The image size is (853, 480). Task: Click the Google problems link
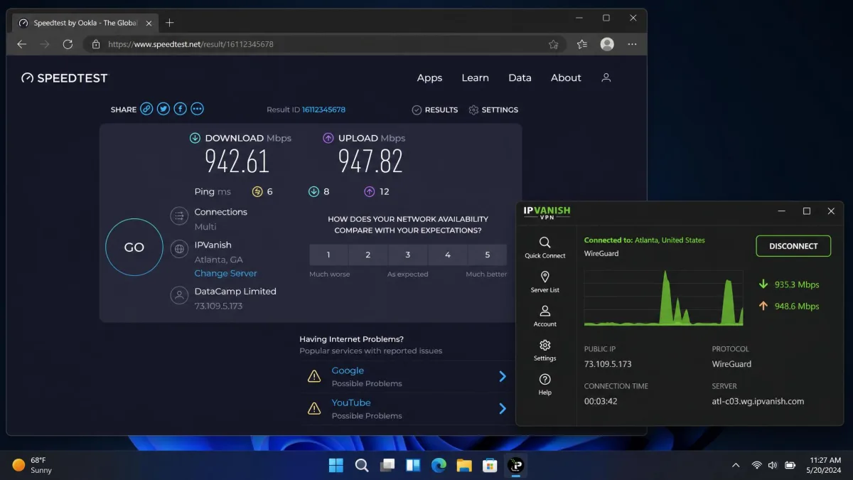pyautogui.click(x=348, y=370)
